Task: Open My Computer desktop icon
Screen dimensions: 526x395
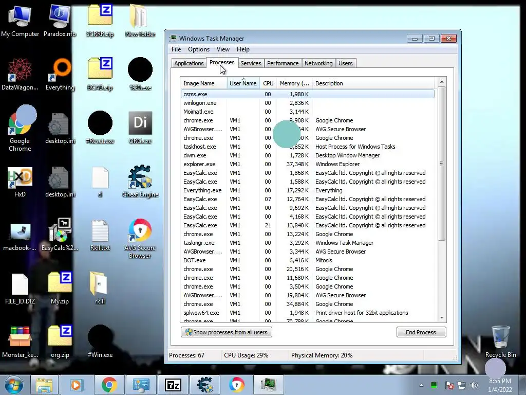Action: [20, 20]
